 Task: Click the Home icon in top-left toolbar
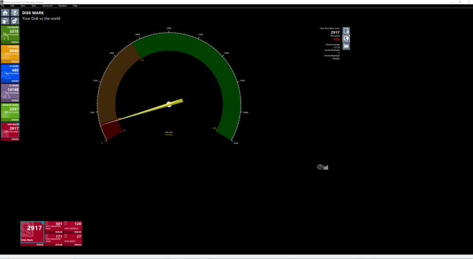5,13
